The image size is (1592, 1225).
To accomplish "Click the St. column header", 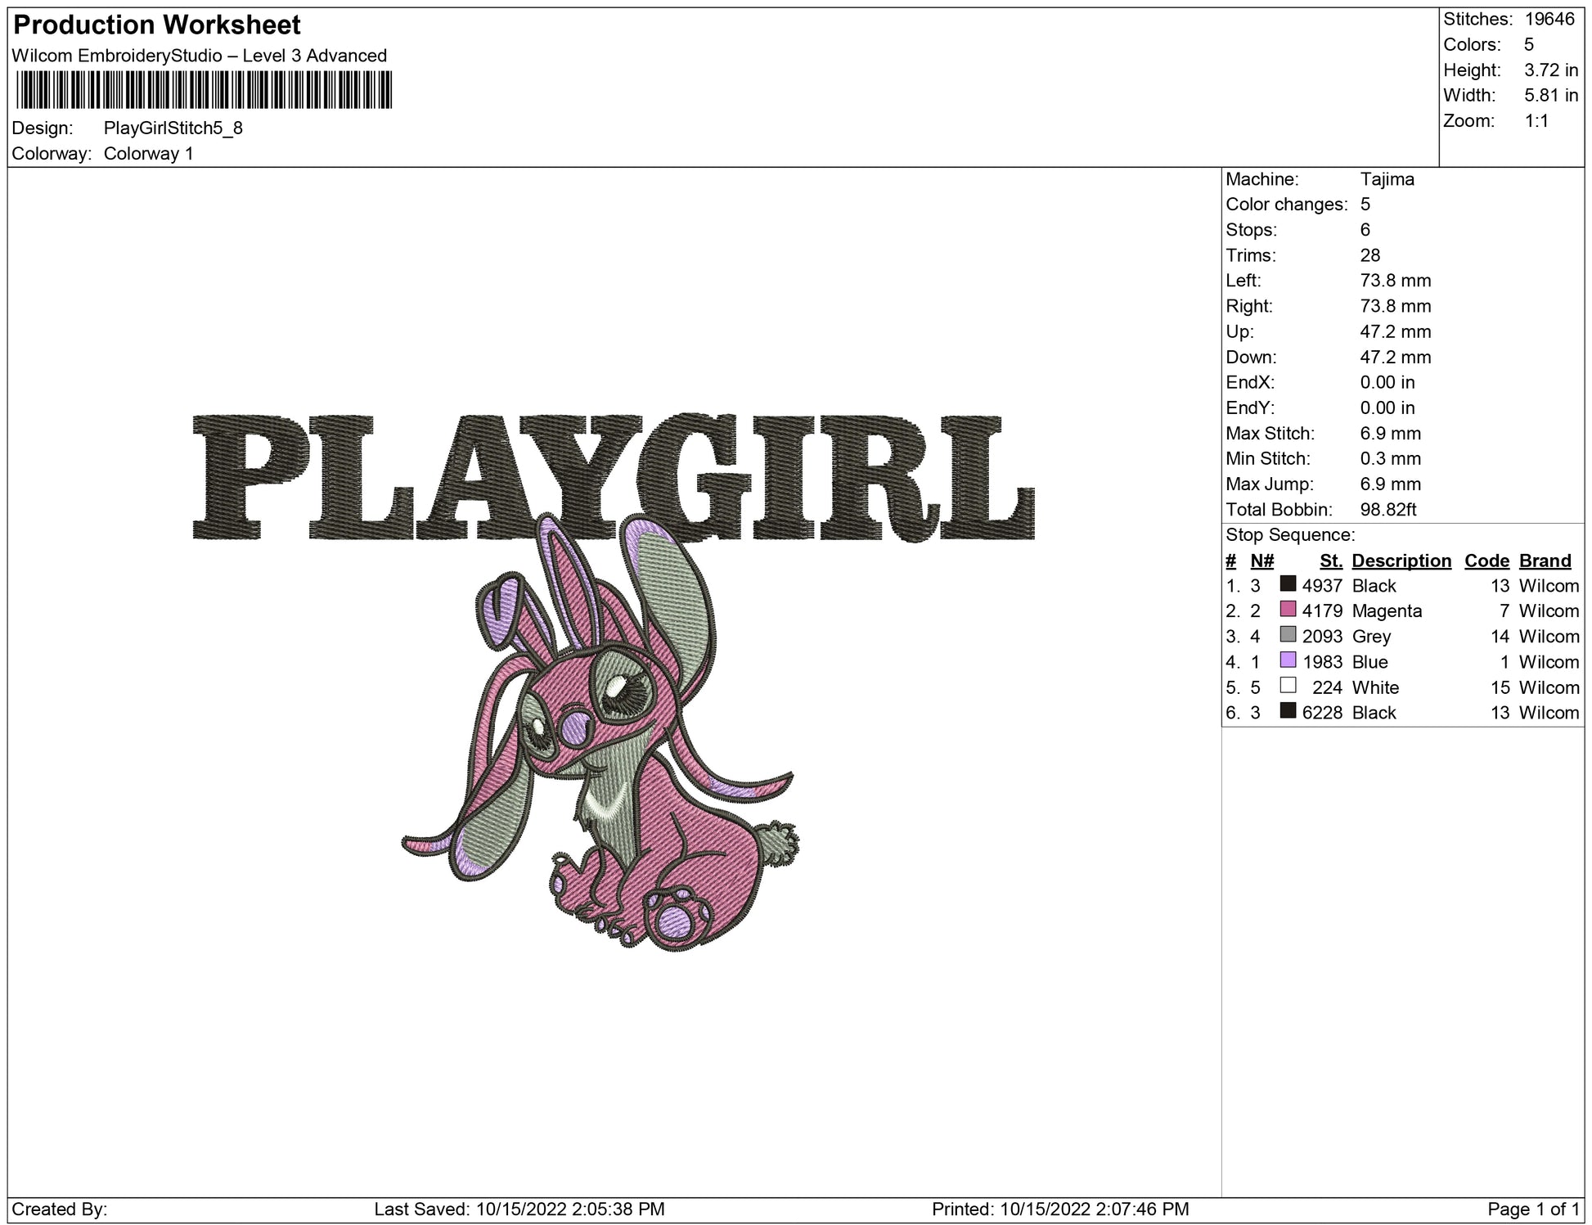I will click(x=1330, y=561).
